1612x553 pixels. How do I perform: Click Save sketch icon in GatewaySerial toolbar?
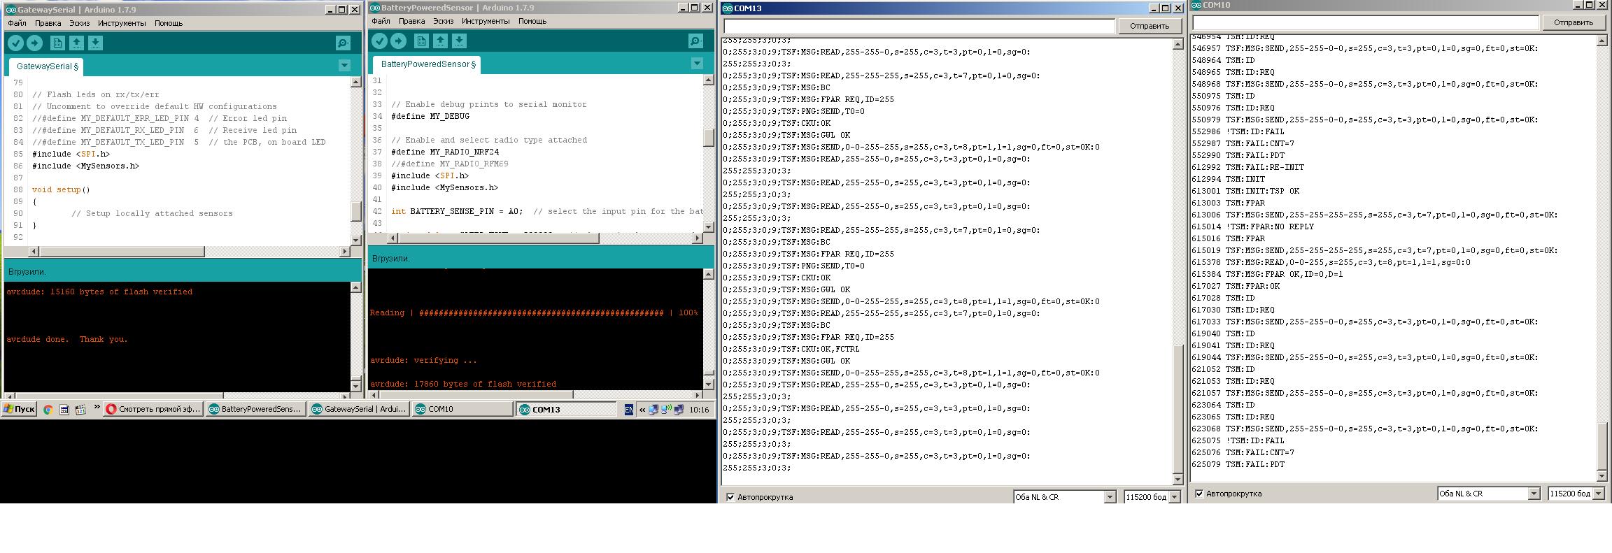[x=95, y=43]
